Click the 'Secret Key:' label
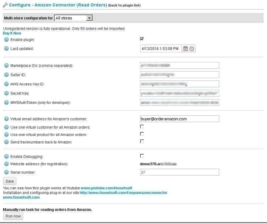Image resolution: width=267 pixels, height=223 pixels. (x=20, y=93)
